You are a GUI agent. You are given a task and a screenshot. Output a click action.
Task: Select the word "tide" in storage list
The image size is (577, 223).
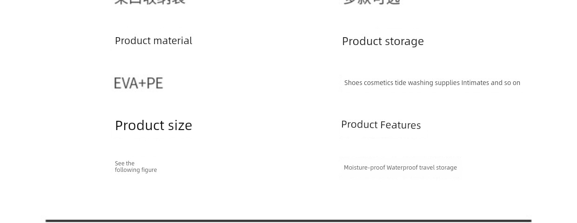tap(400, 83)
